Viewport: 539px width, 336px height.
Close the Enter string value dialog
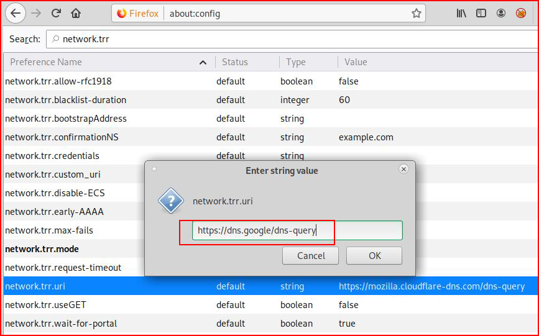(x=403, y=169)
